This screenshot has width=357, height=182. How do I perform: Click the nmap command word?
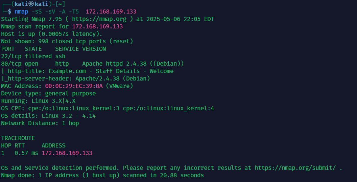[x=21, y=12]
